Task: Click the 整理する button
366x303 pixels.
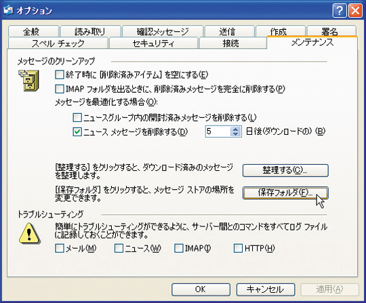Action: point(285,170)
